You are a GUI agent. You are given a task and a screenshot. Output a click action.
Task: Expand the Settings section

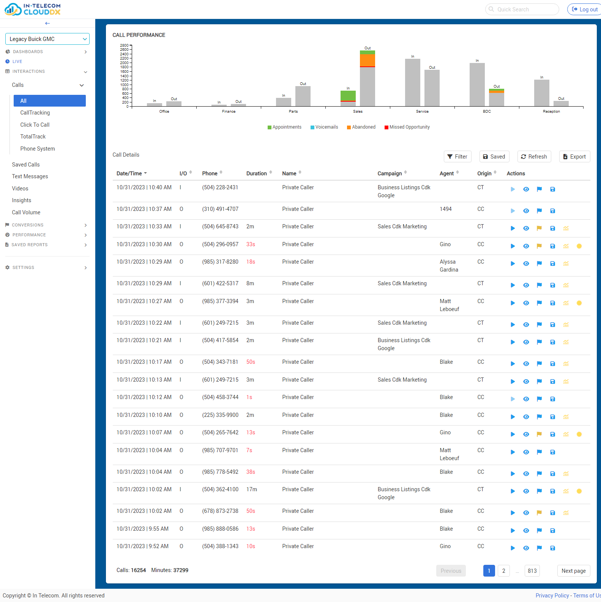47,267
